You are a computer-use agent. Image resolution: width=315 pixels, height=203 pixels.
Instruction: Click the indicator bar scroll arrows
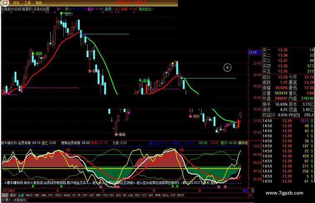point(250,195)
